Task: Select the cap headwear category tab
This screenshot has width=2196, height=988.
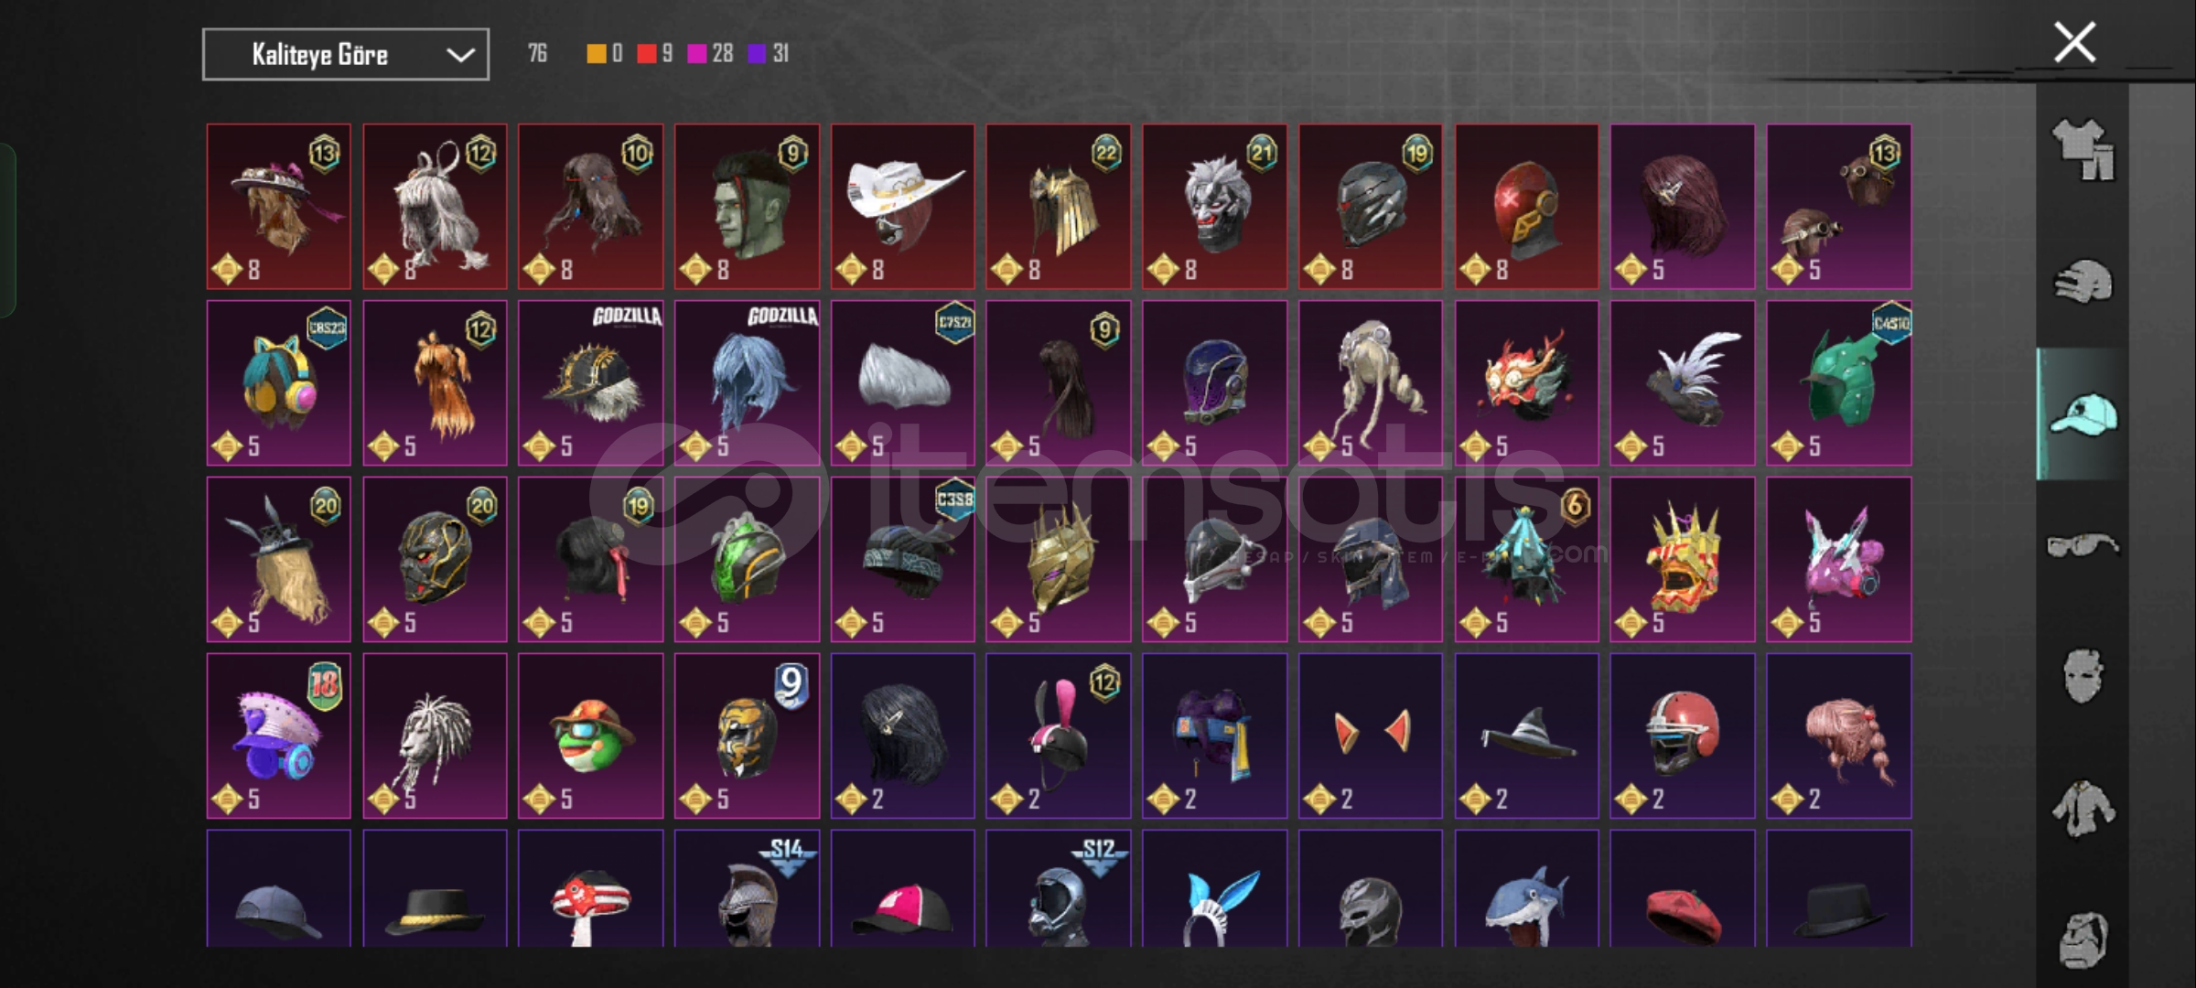Action: (x=2083, y=414)
